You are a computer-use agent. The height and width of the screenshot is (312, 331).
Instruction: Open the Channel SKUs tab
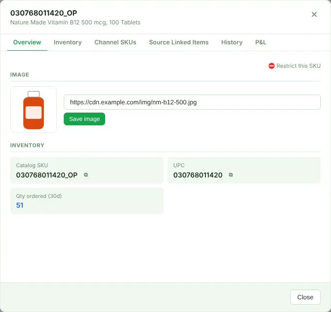[115, 42]
